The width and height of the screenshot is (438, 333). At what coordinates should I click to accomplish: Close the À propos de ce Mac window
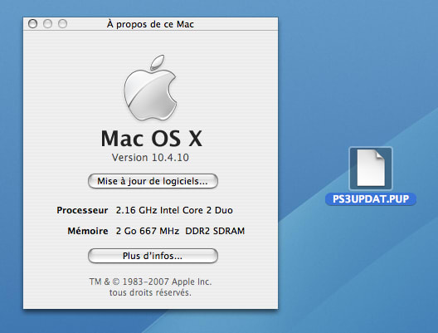(x=32, y=24)
